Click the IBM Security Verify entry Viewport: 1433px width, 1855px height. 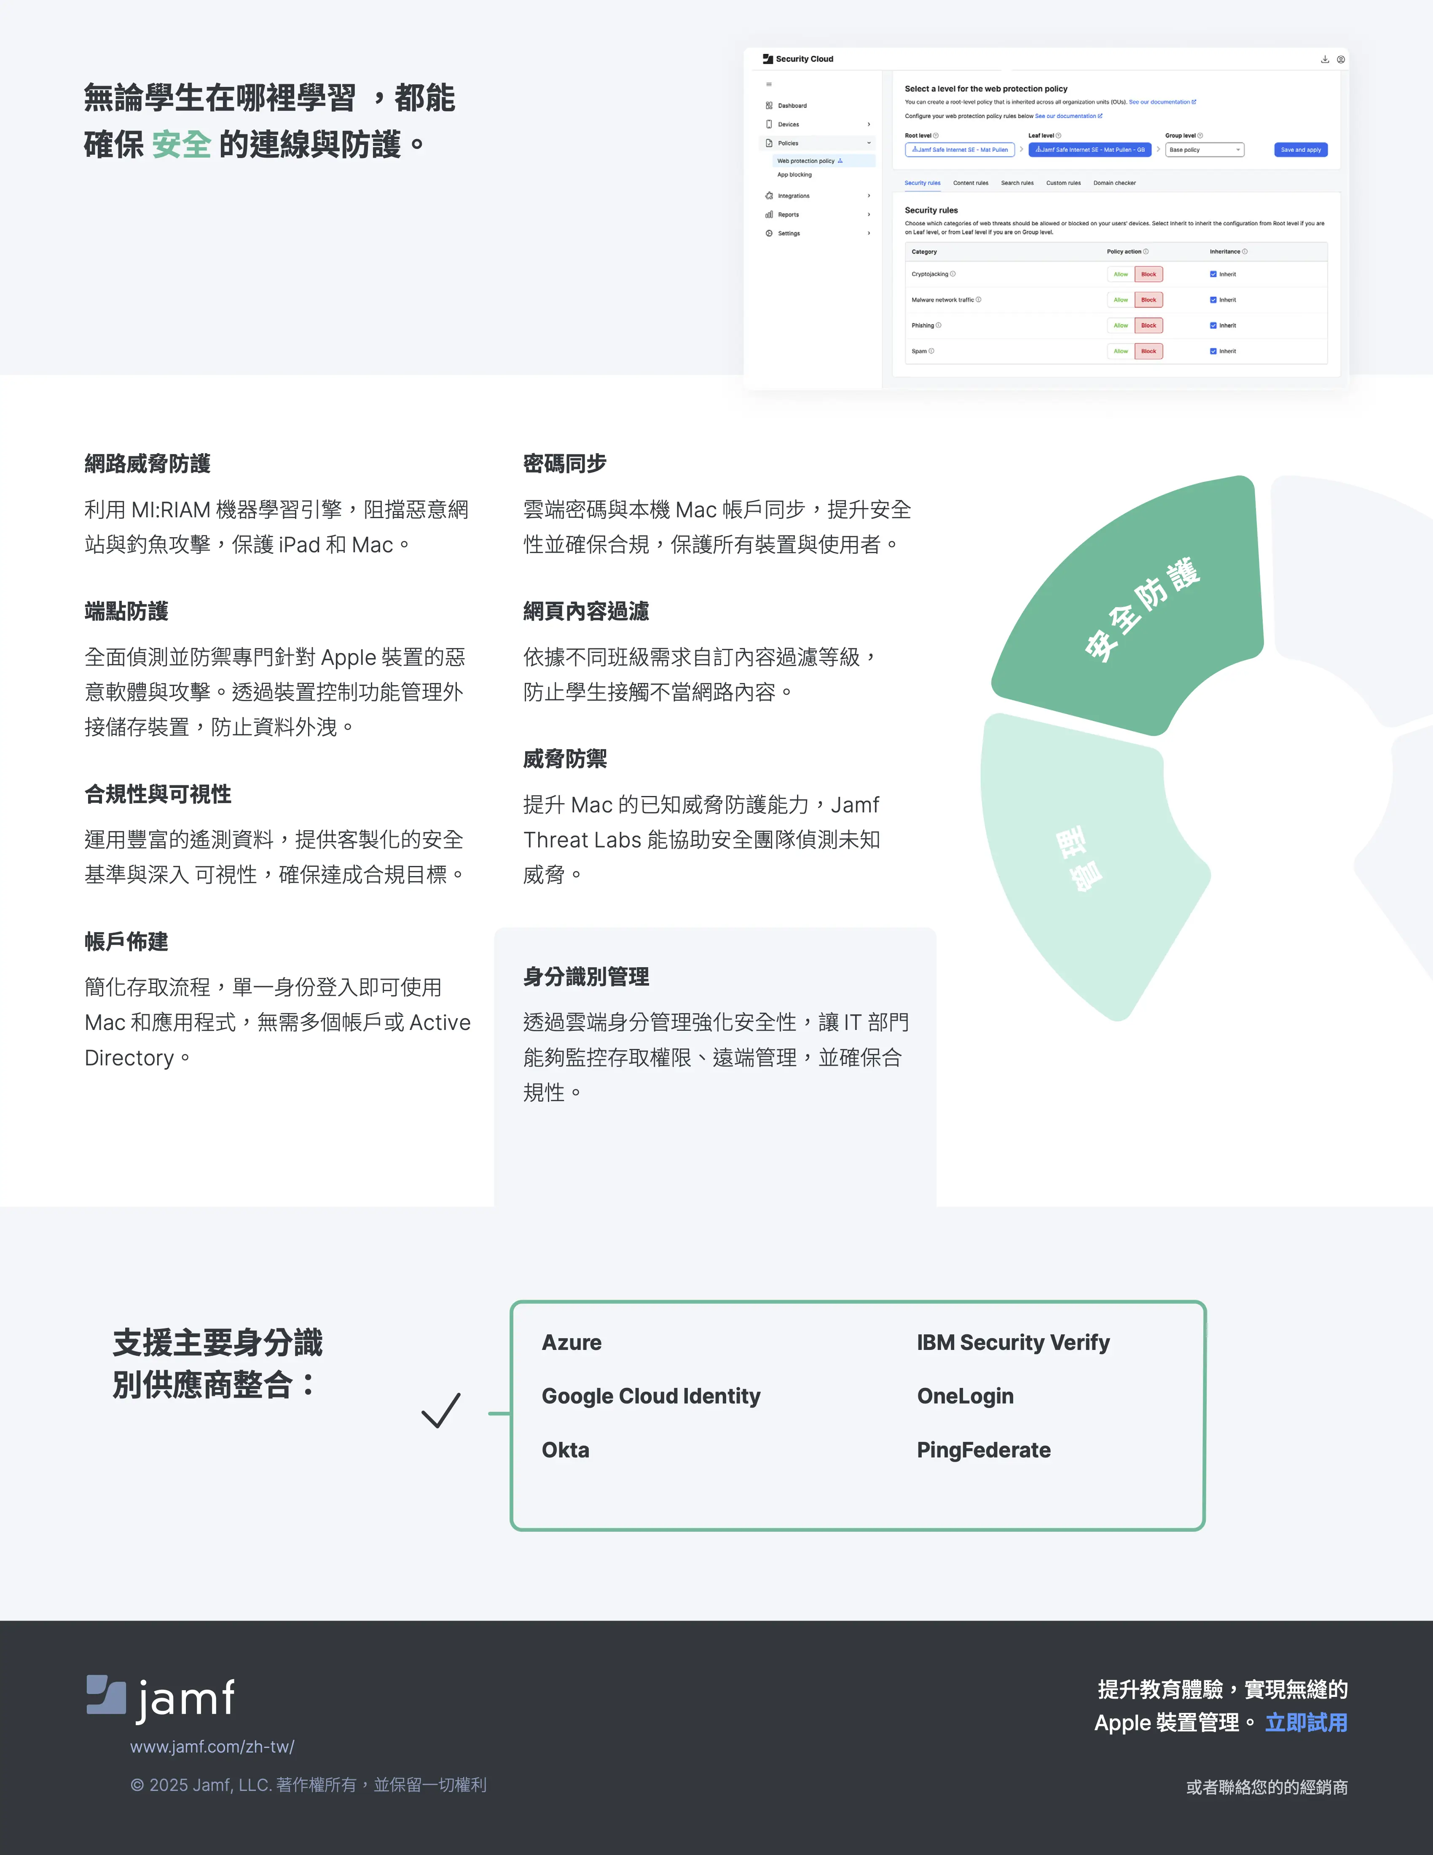[x=1013, y=1343]
